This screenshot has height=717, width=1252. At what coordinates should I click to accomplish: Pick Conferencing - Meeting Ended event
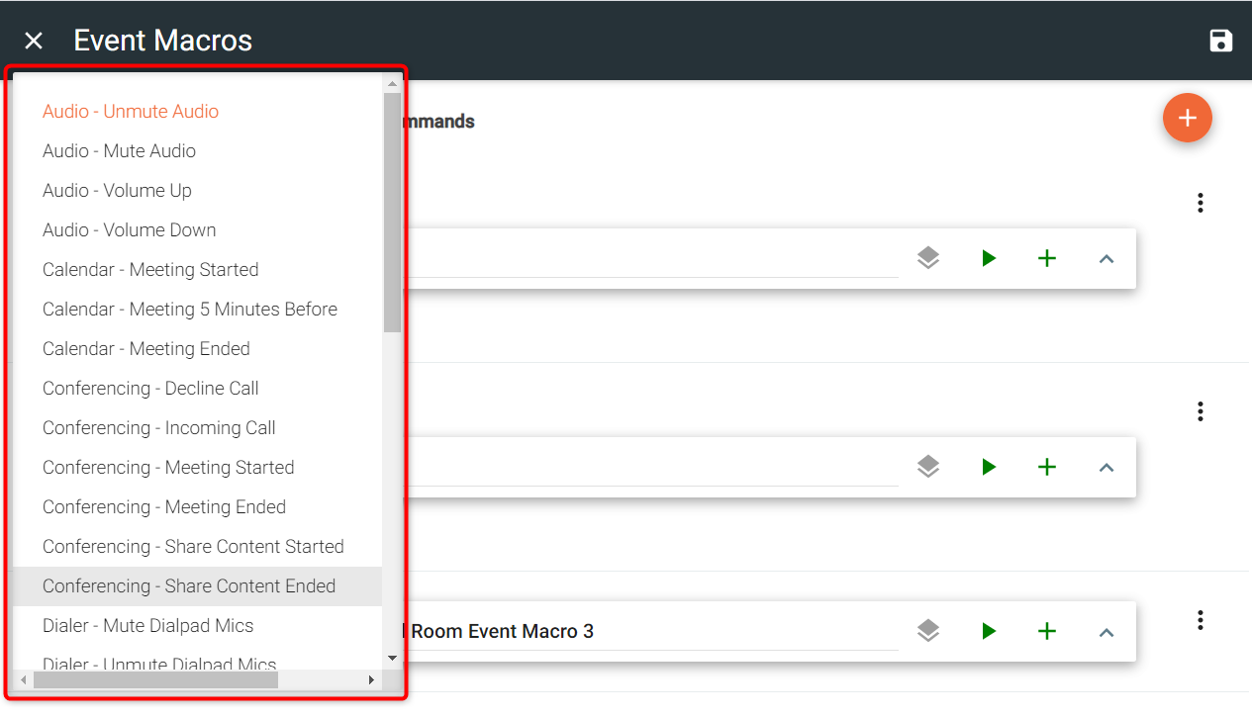point(198,507)
